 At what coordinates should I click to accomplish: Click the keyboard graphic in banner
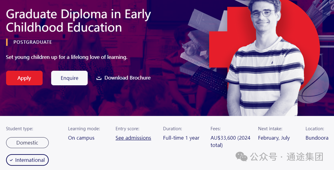point(209,81)
